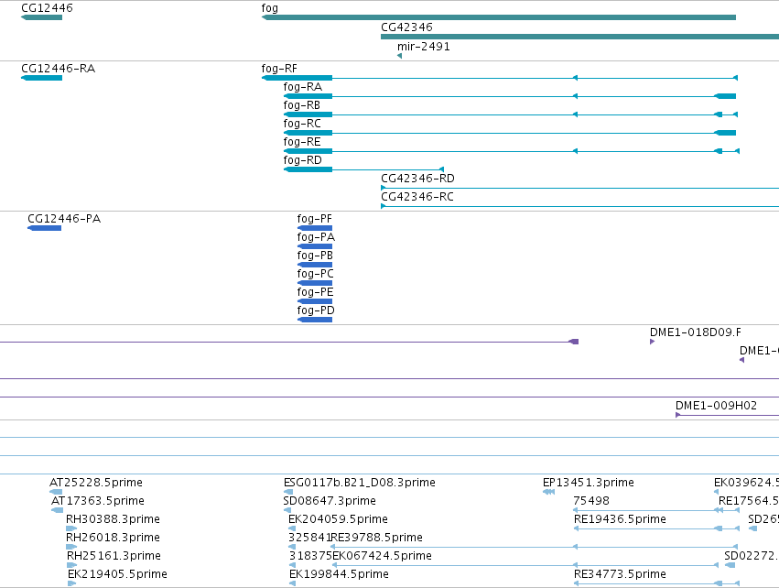Click the fog-RE transcript exon block
The height and width of the screenshot is (588, 779).
pyautogui.click(x=308, y=151)
